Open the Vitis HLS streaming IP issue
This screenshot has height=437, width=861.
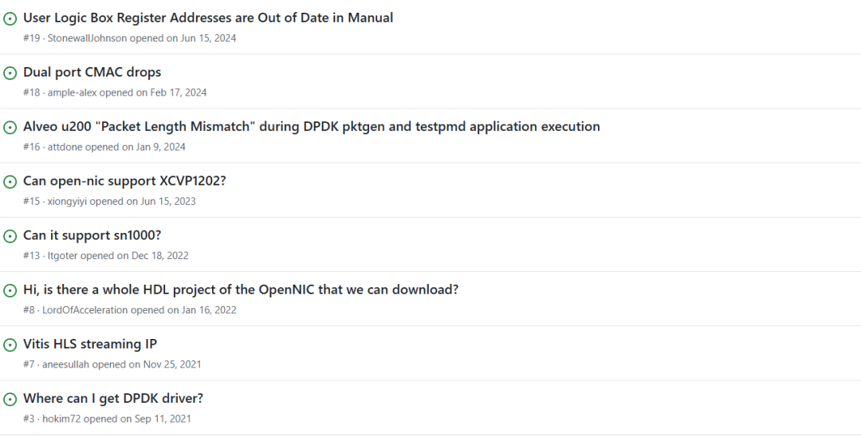[90, 344]
